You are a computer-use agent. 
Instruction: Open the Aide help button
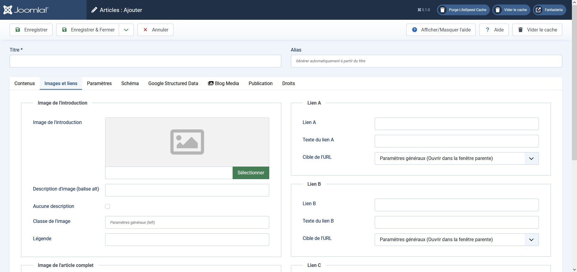click(x=494, y=30)
